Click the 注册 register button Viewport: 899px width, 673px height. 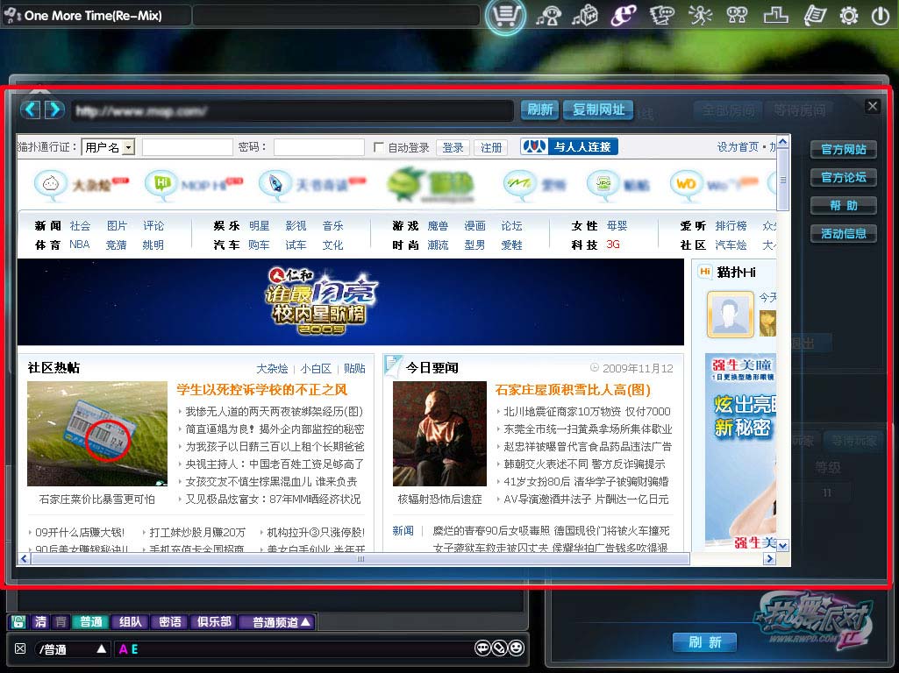click(491, 148)
